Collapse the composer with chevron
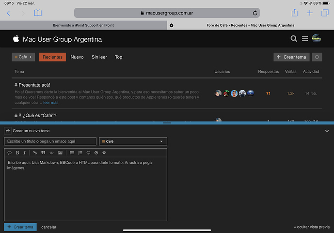The width and height of the screenshot is (334, 233). coord(327,131)
